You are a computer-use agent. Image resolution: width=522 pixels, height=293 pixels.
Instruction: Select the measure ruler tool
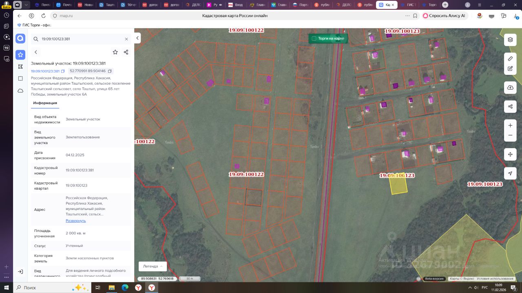(x=510, y=59)
